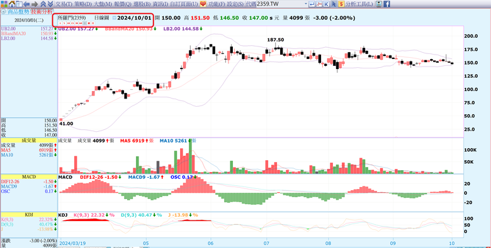Click the round collapse arrow beside 商品盤勢
The height and width of the screenshot is (248, 491).
tap(3, 11)
